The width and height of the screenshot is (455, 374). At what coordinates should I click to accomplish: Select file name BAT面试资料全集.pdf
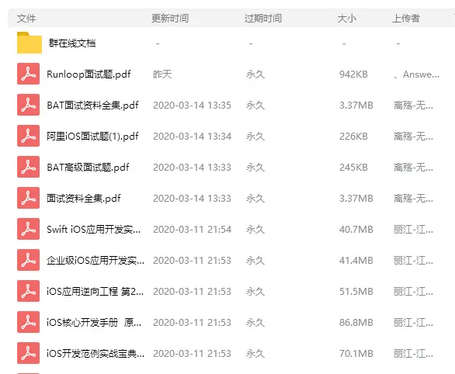[x=92, y=106]
